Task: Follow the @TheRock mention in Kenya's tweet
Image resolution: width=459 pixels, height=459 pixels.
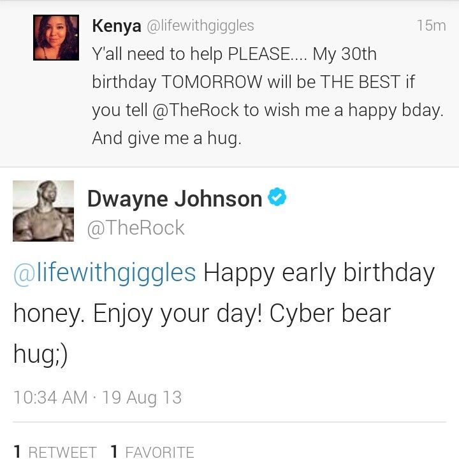Action: tap(196, 110)
